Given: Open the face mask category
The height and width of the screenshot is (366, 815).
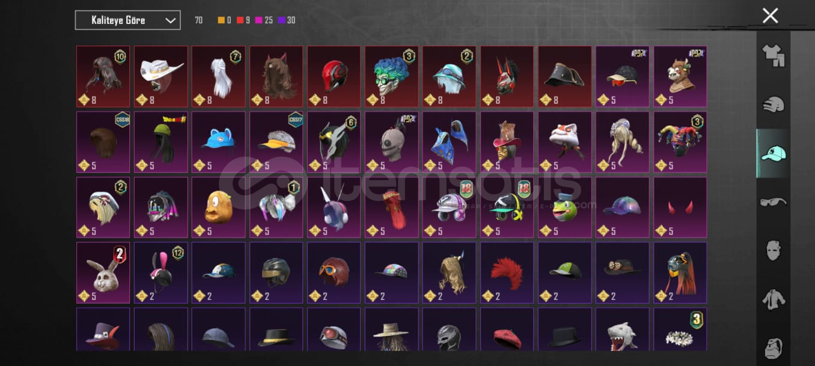Looking at the screenshot, I should pyautogui.click(x=773, y=250).
